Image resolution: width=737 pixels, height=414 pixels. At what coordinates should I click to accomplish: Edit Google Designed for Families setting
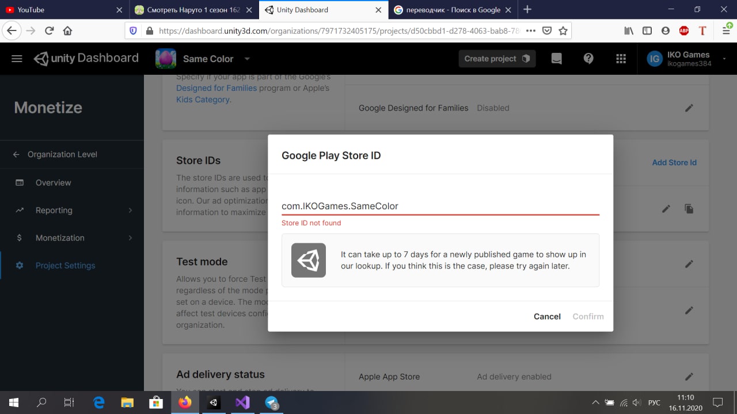[x=689, y=108]
